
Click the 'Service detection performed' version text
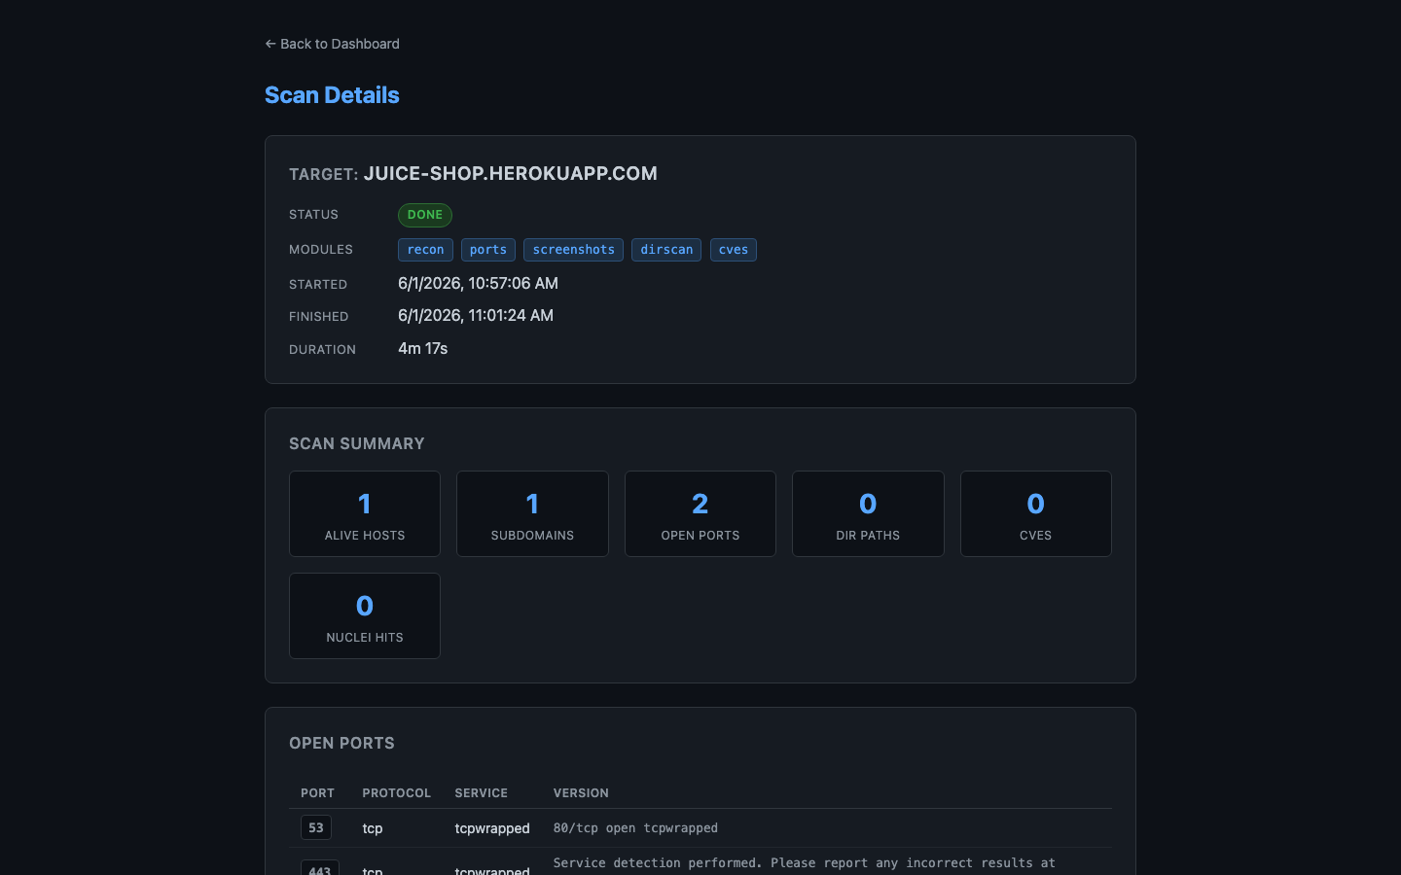[805, 863]
